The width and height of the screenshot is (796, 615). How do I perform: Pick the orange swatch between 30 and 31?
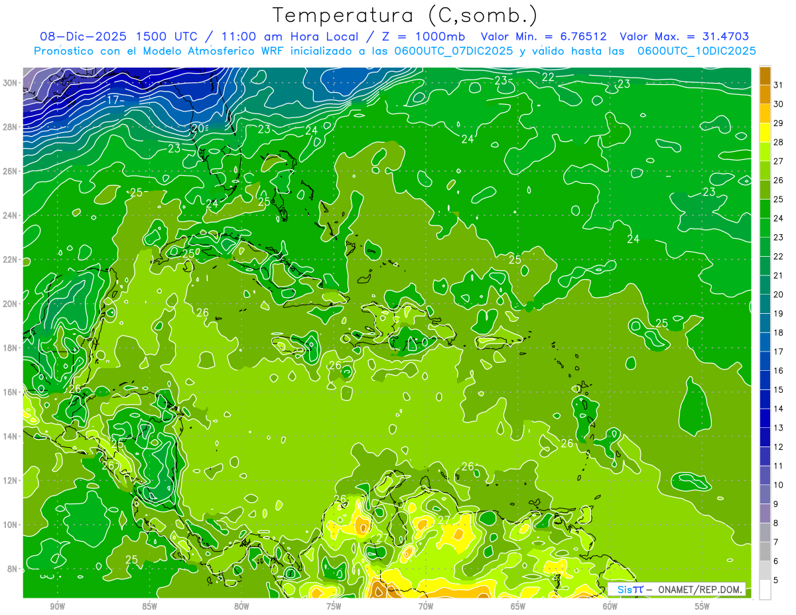[765, 95]
